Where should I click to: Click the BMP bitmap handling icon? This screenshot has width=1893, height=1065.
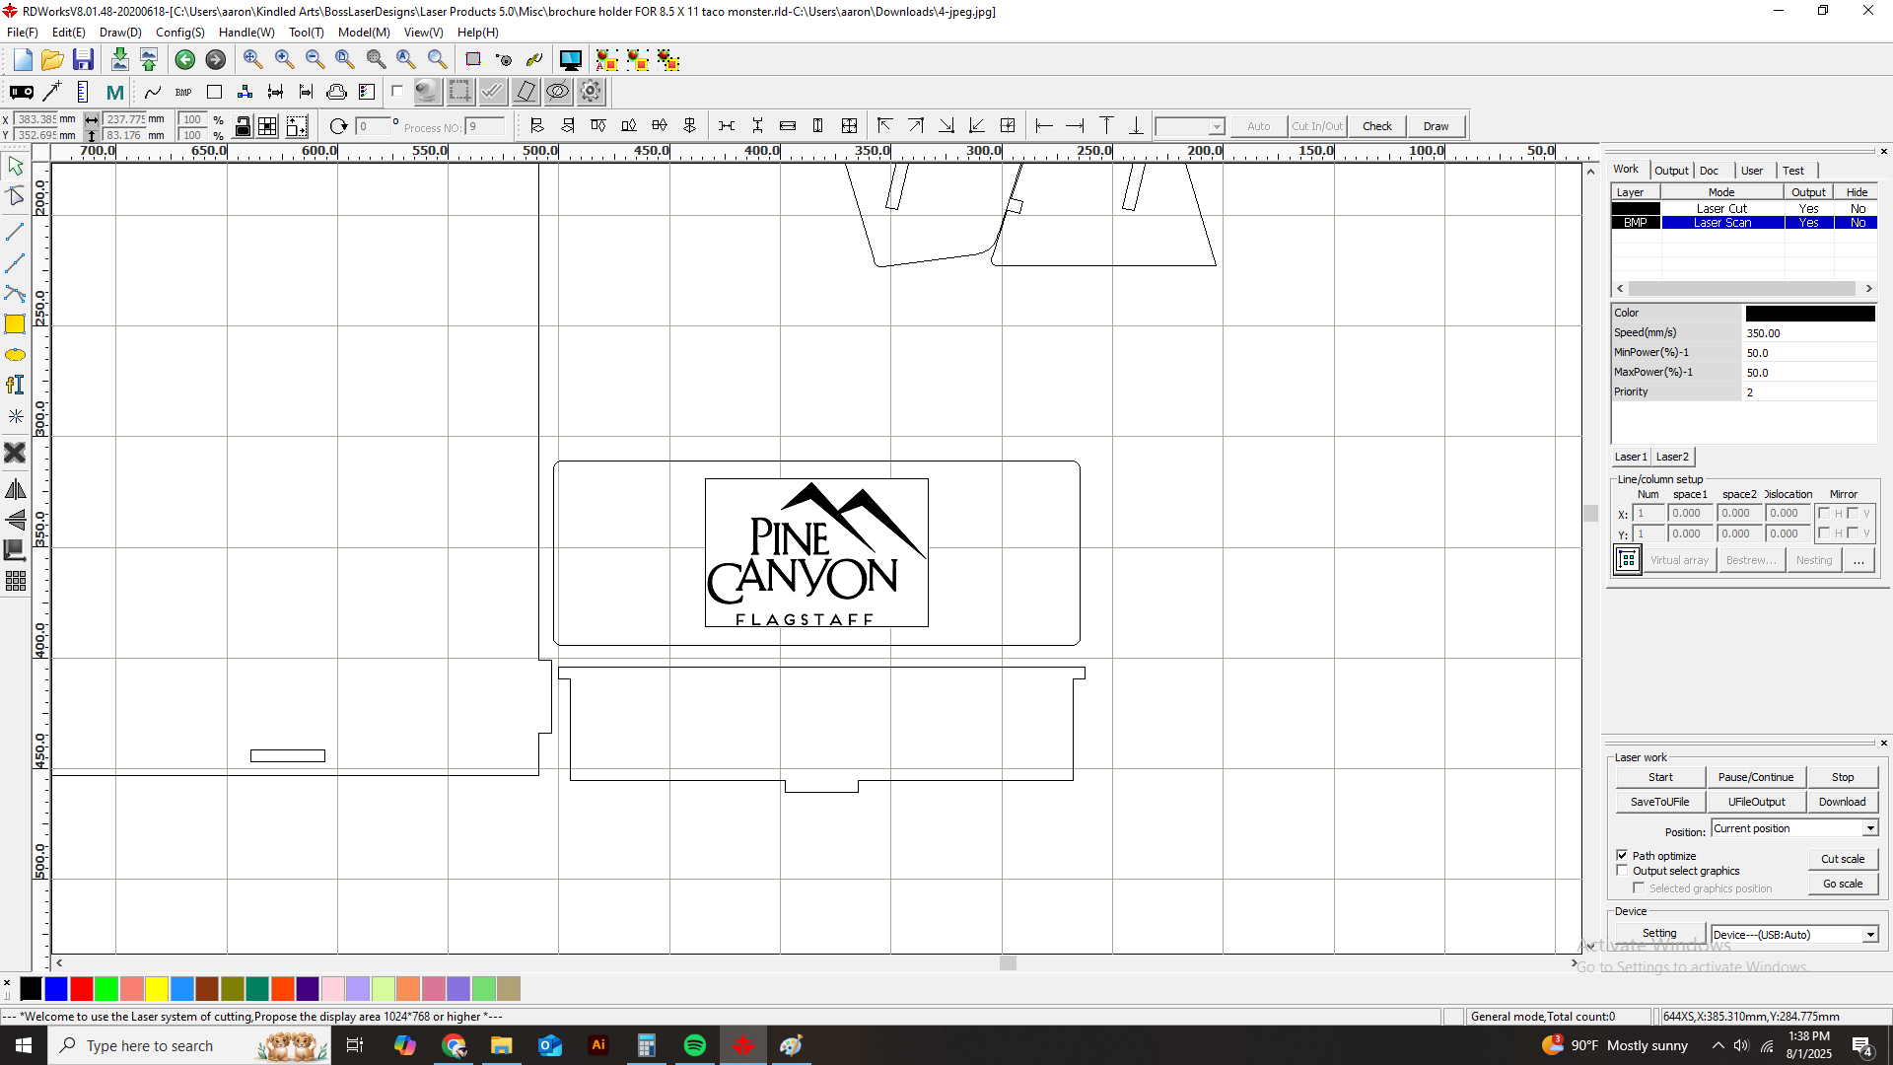click(183, 92)
